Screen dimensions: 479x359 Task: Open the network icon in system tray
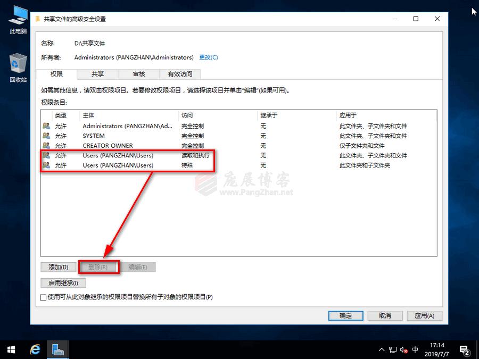tap(393, 350)
